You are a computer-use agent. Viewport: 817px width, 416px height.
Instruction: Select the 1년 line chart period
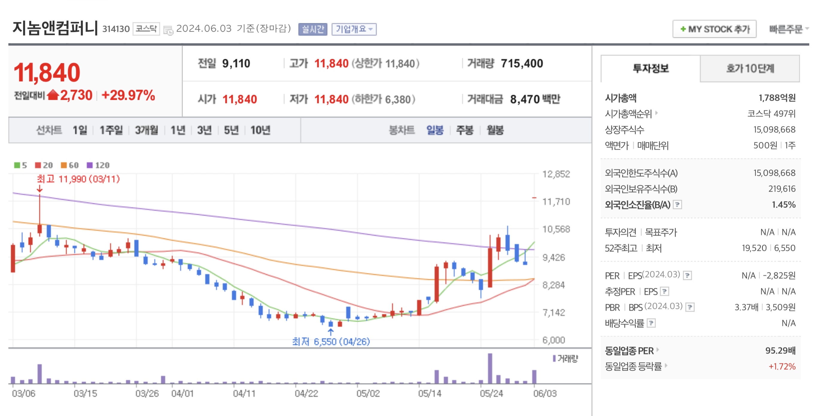coord(178,130)
